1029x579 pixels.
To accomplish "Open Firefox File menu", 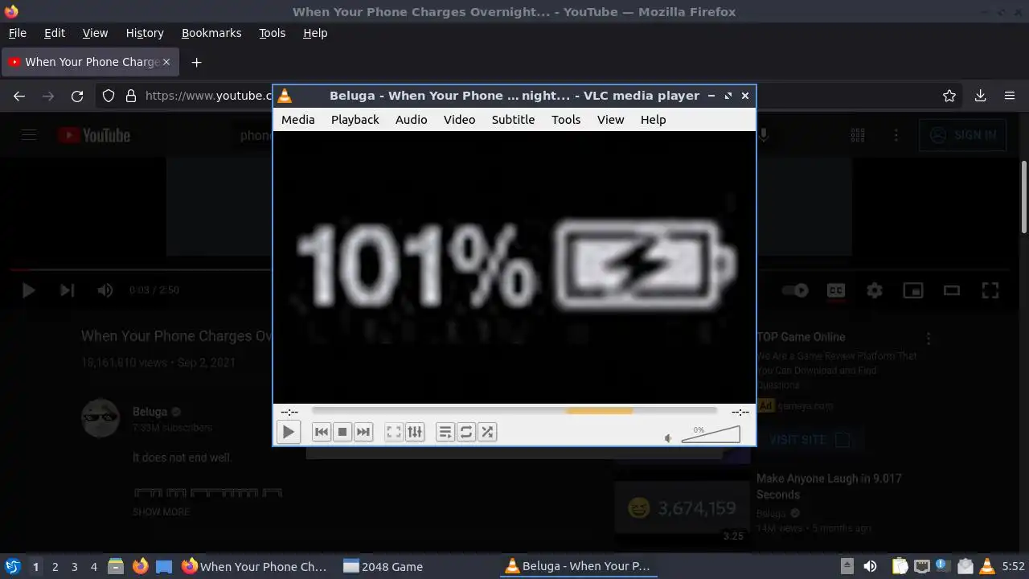I will [x=17, y=33].
